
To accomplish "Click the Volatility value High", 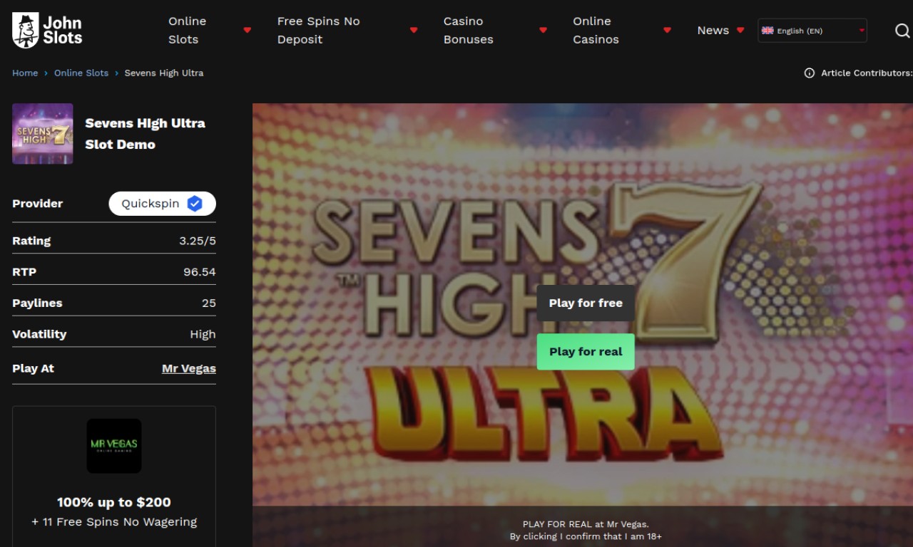I will [203, 334].
